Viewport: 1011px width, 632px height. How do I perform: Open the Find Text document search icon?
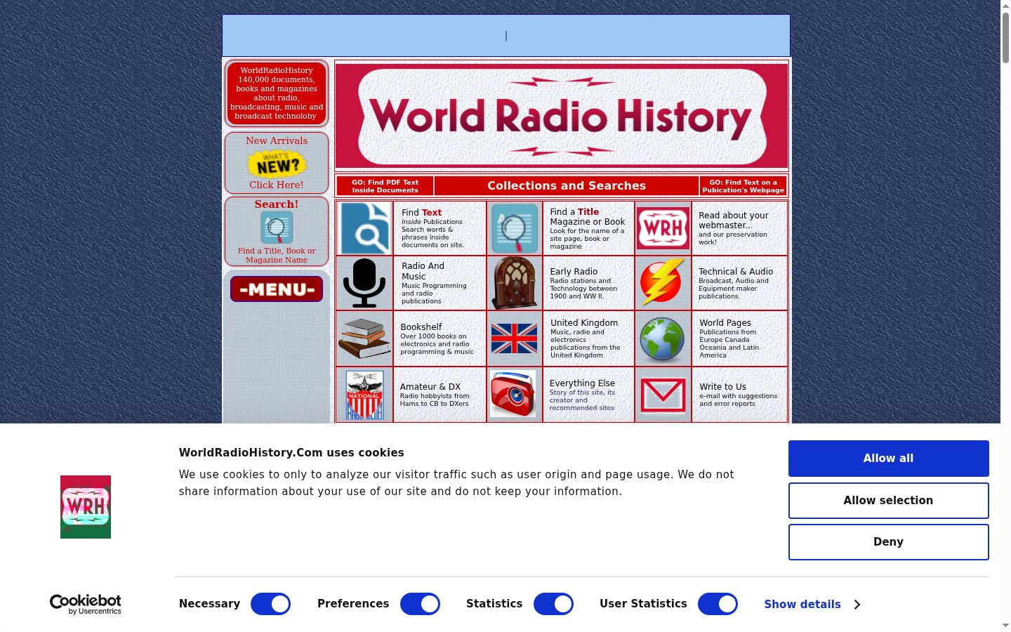click(364, 228)
